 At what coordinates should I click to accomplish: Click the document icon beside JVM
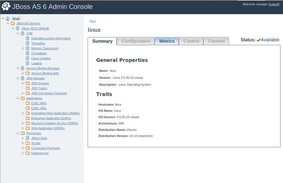click(x=23, y=33)
